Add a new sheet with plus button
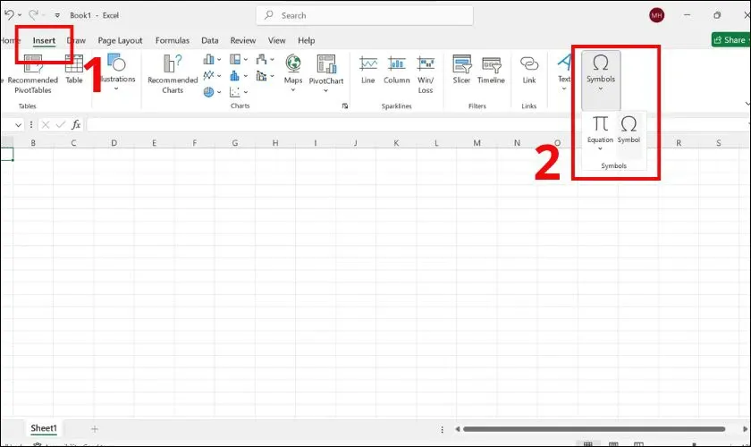Image resolution: width=751 pixels, height=447 pixels. click(95, 429)
